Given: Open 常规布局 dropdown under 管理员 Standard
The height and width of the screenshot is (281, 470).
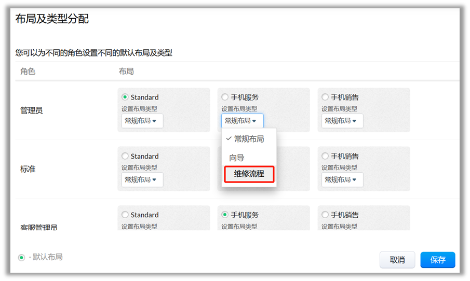Looking at the screenshot, I should click(142, 121).
